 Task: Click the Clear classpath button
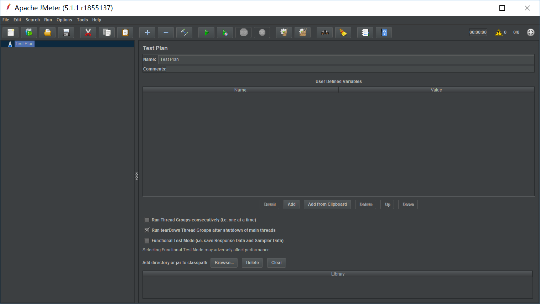[277, 263]
